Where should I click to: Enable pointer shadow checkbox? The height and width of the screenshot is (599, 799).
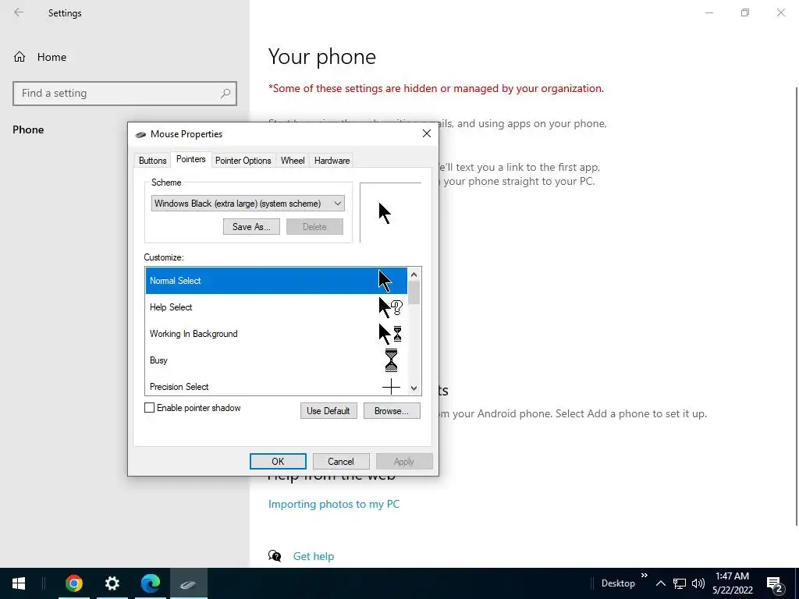point(149,407)
